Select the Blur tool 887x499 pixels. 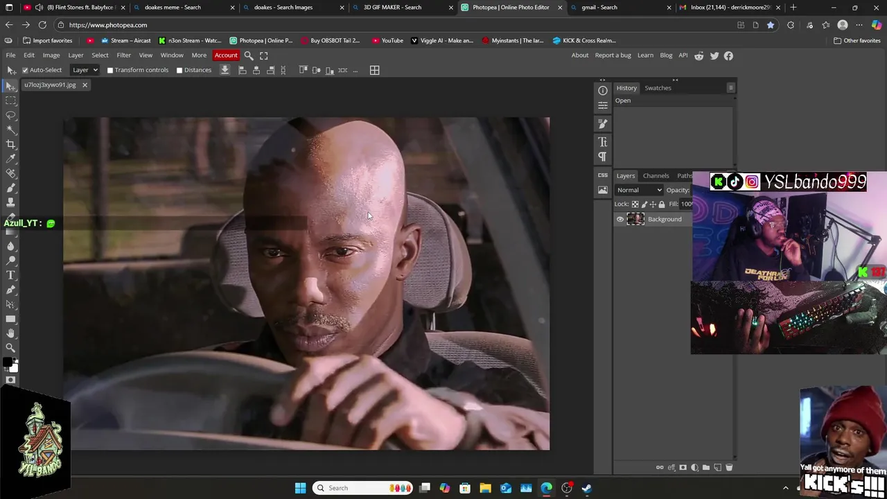pyautogui.click(x=11, y=246)
